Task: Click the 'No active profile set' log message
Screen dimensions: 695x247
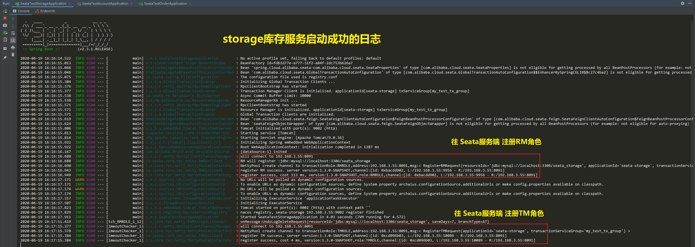Action: (311, 58)
